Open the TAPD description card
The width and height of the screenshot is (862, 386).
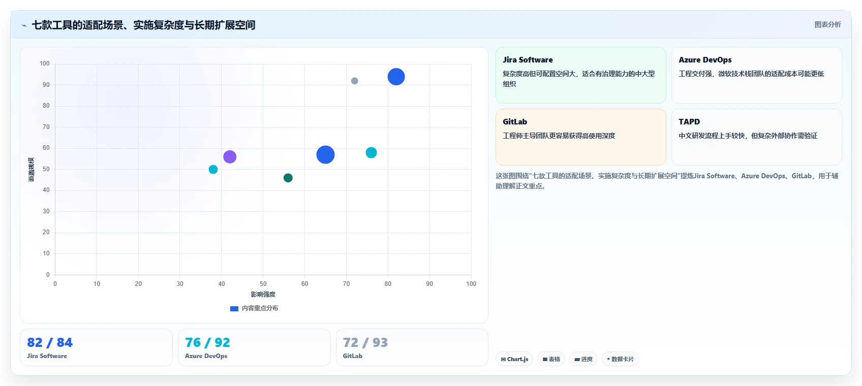pyautogui.click(x=756, y=137)
